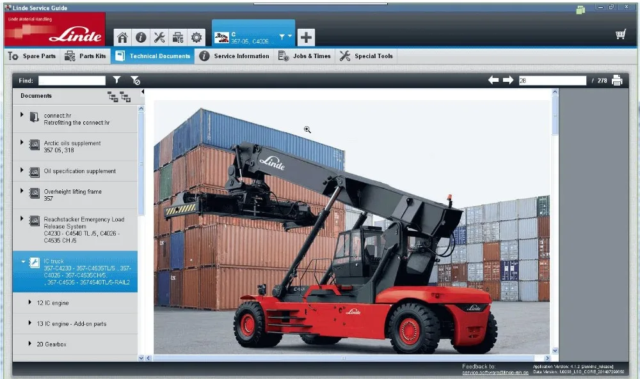Collapse all document tree nodes icon
This screenshot has width=640, height=379.
(114, 97)
